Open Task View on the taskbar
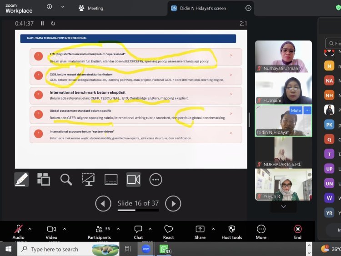The width and height of the screenshot is (341, 256). tap(128, 249)
